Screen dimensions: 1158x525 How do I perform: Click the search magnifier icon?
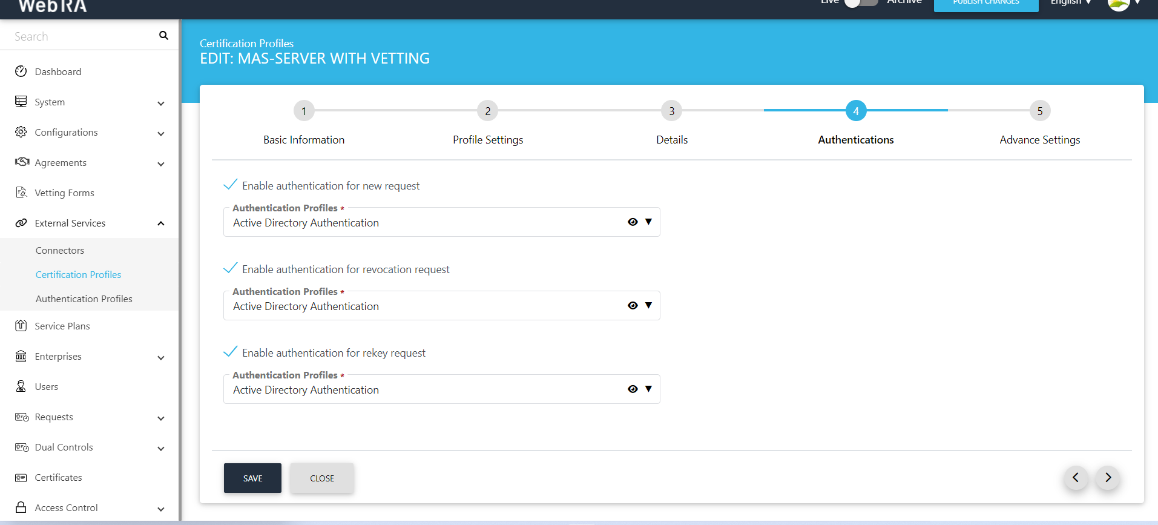(x=163, y=36)
